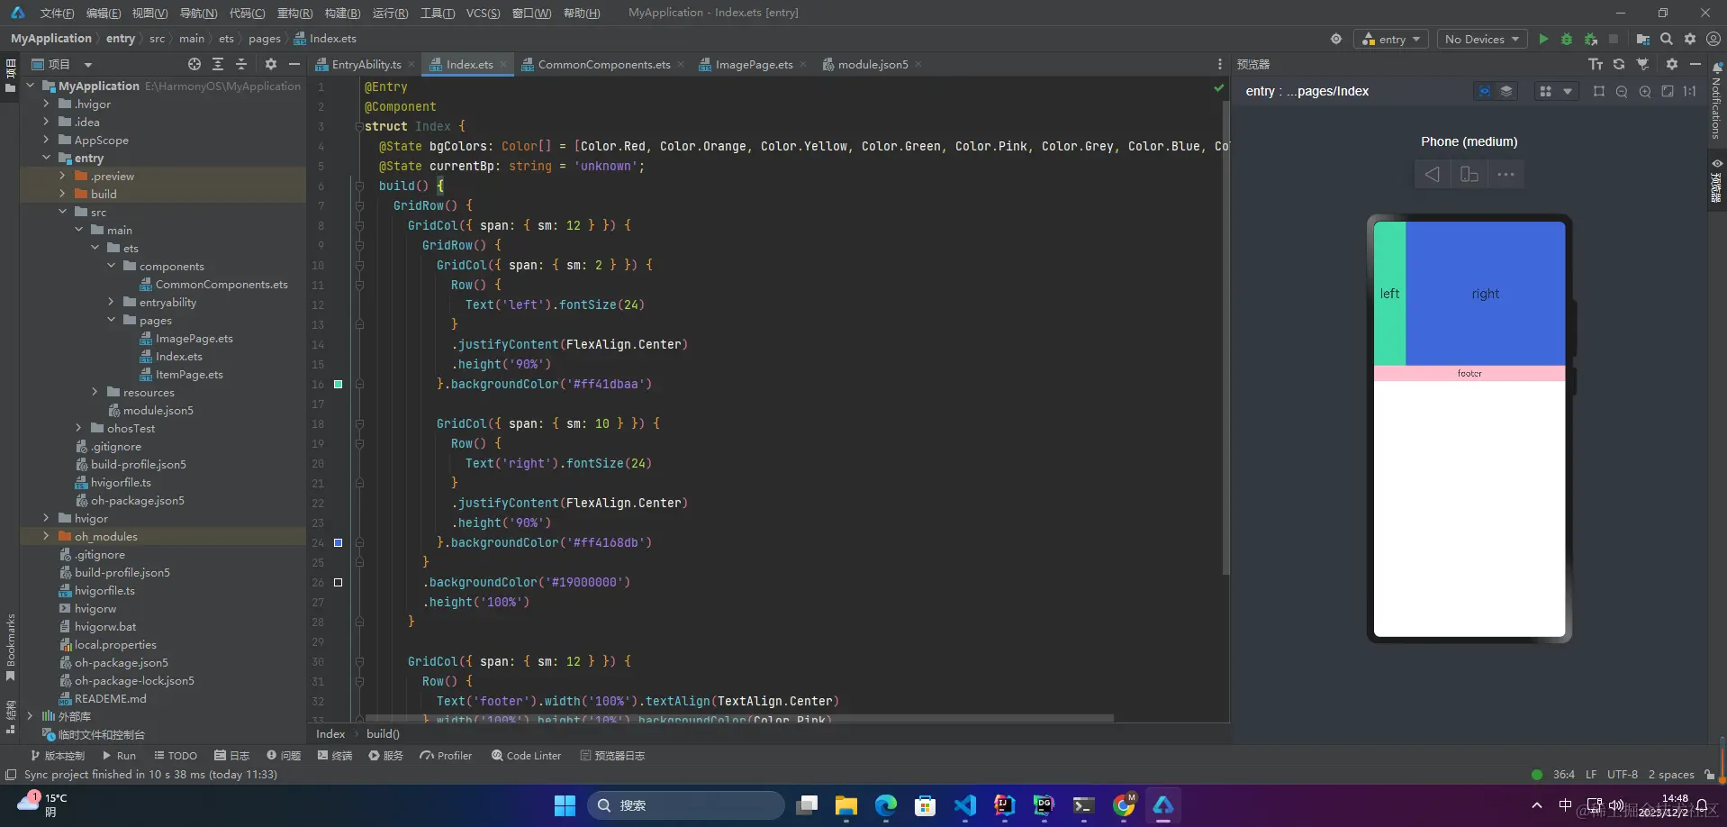Click the previewer back triangle button
Viewport: 1727px width, 827px height.
pos(1432,174)
